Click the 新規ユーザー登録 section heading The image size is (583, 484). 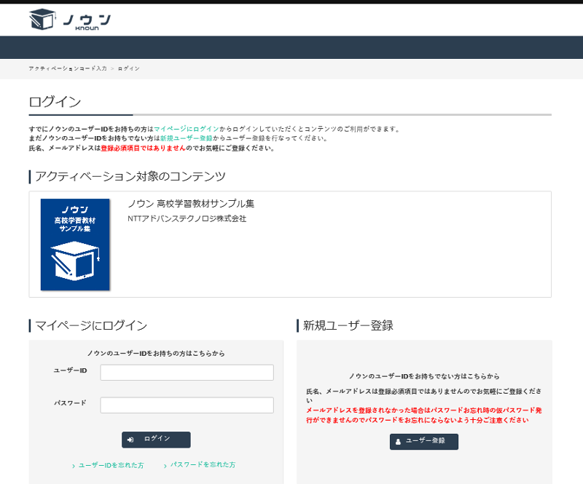click(348, 325)
